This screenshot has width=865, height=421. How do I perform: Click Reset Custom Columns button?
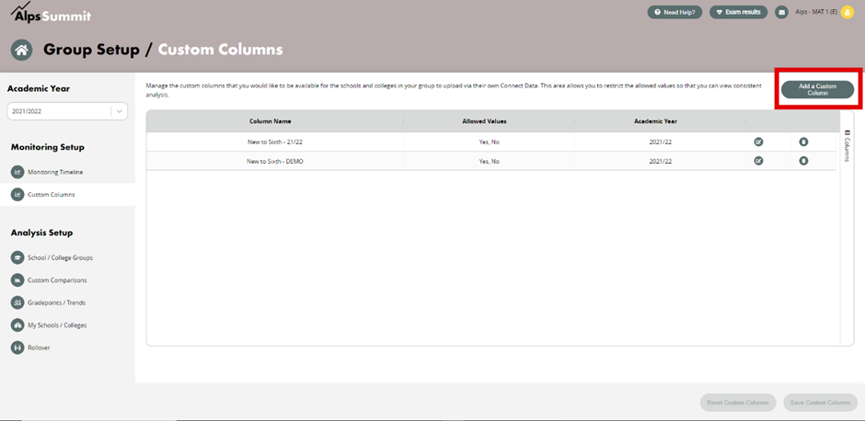click(x=738, y=403)
